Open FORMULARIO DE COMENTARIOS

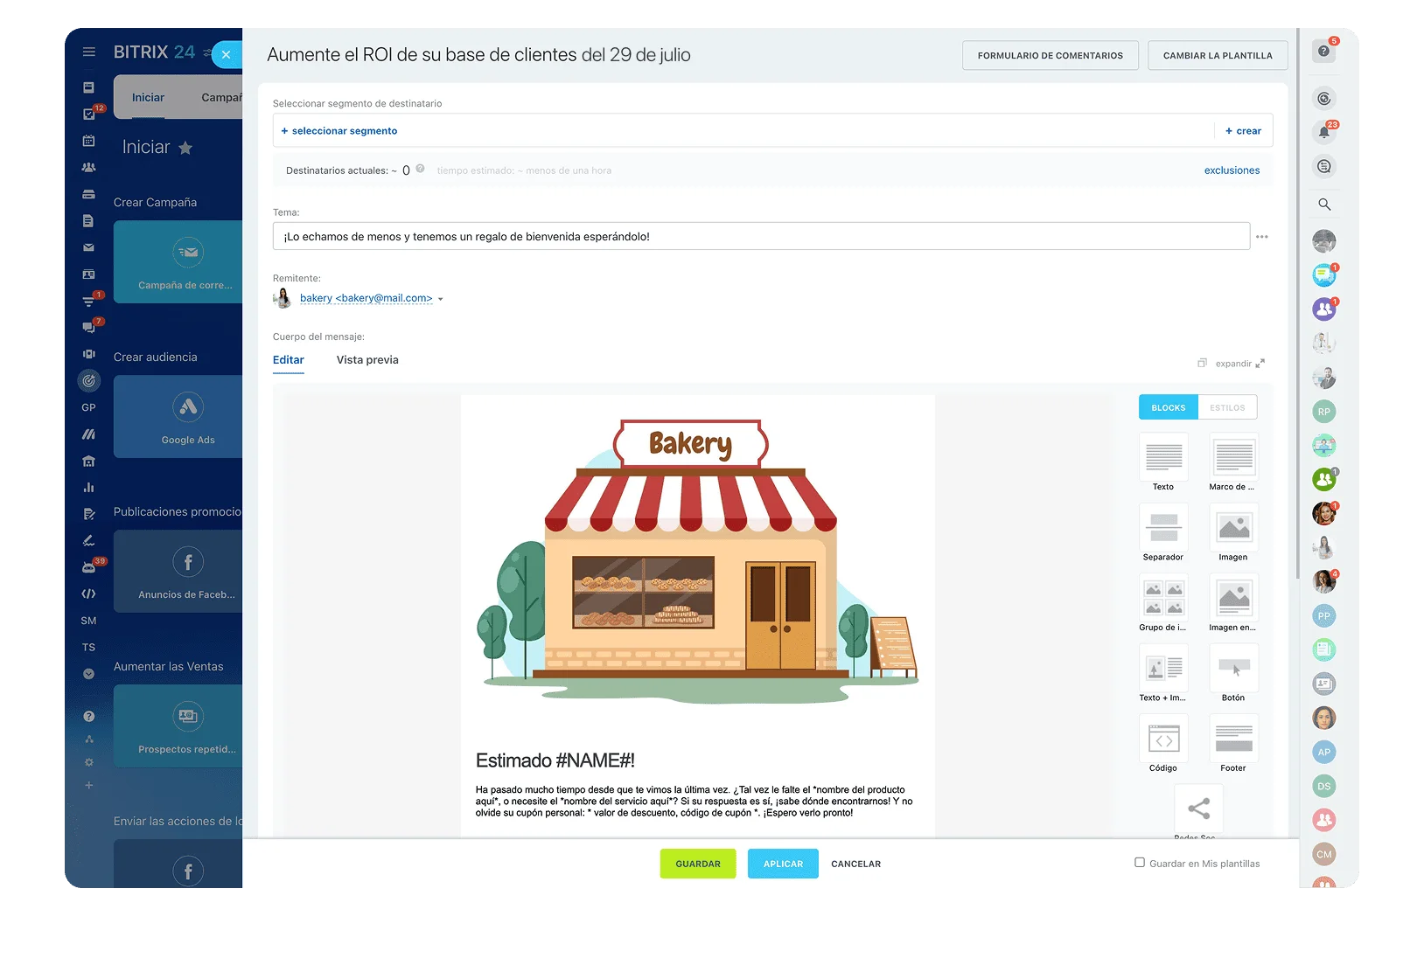[x=1051, y=55]
